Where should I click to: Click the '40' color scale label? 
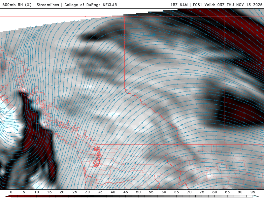click(x=113, y=192)
